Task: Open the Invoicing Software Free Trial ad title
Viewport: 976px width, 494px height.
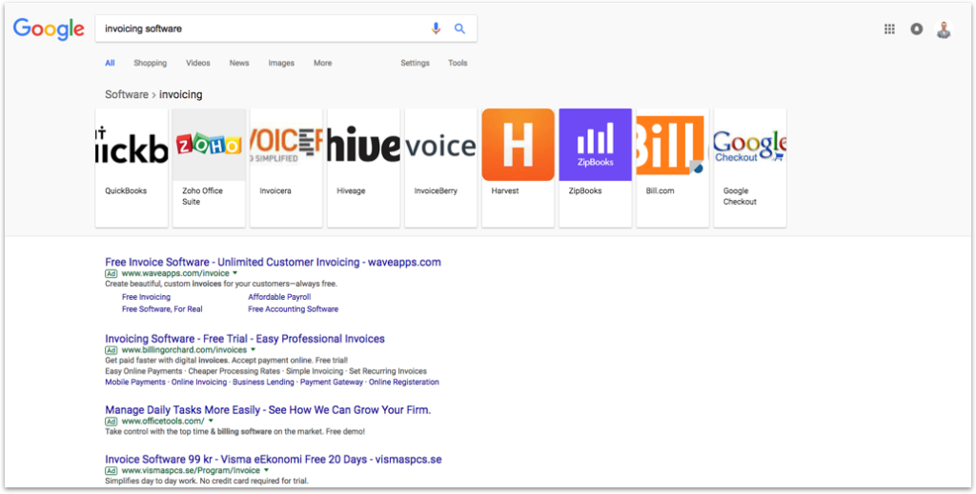Action: (245, 339)
